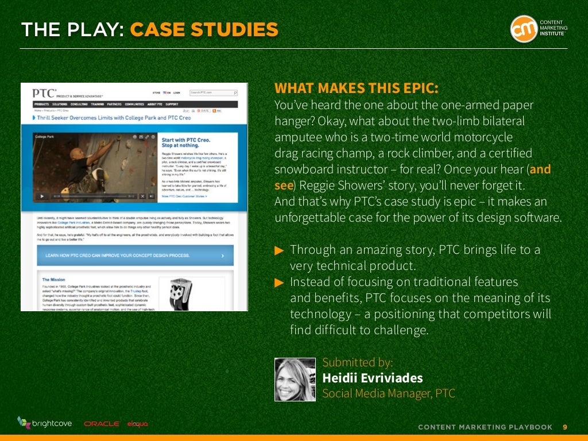Open the About PTC menu item

tap(154, 105)
